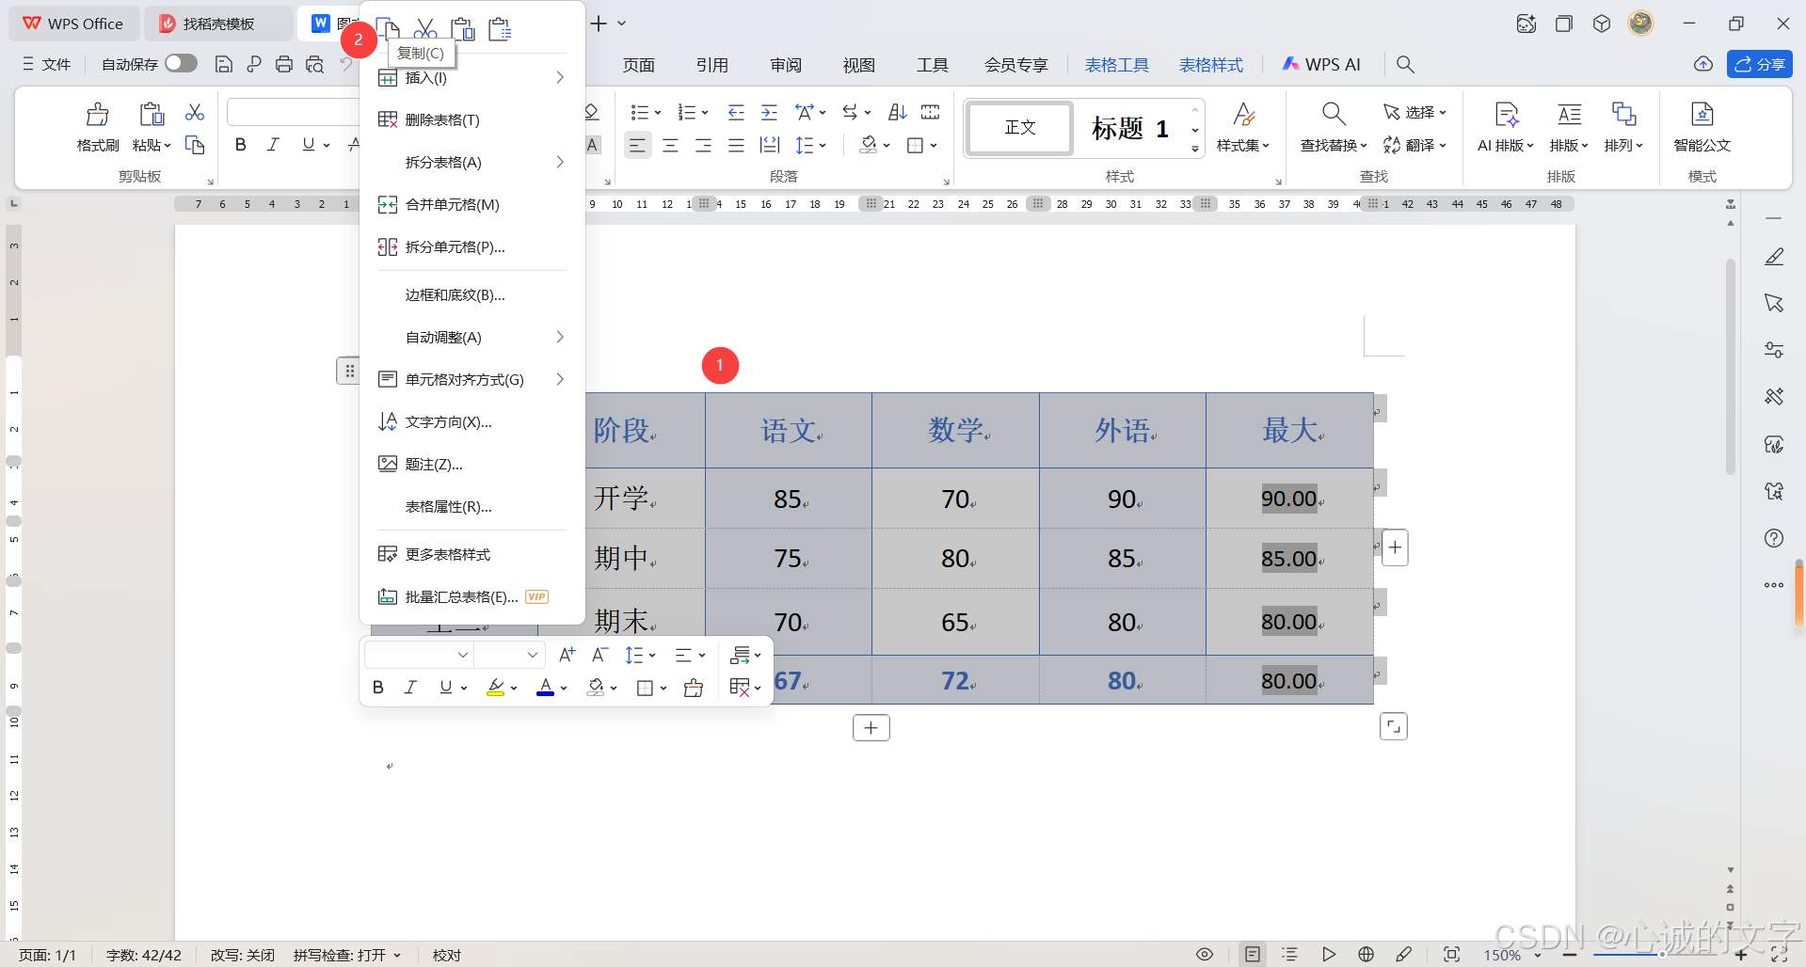Expand the Split Table (拆分表格) submenu
1806x967 pixels.
[x=472, y=162]
